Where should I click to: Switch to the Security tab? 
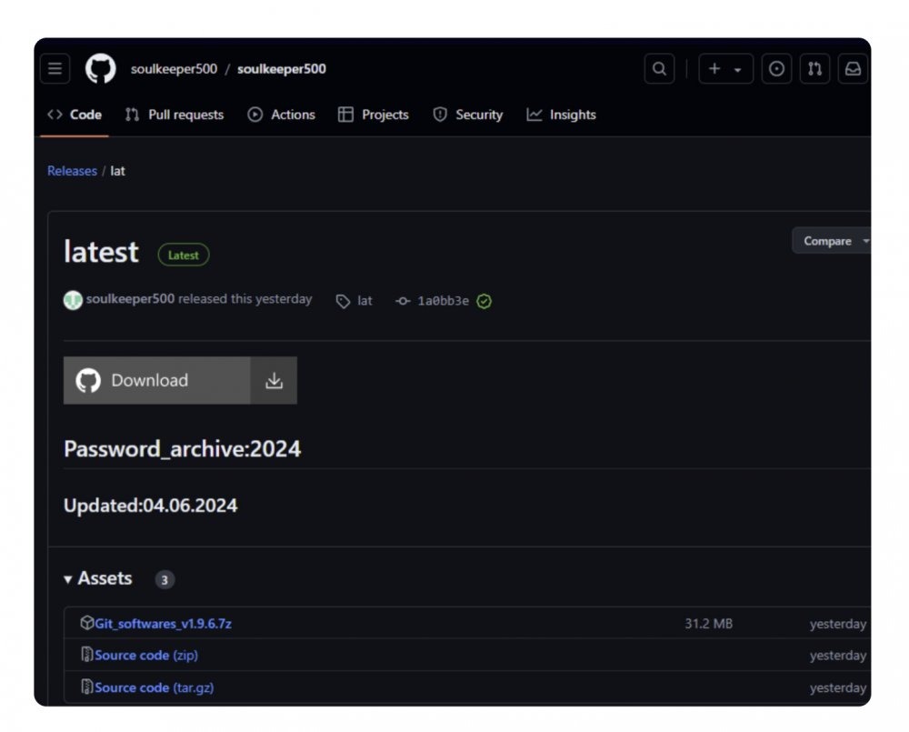click(468, 115)
